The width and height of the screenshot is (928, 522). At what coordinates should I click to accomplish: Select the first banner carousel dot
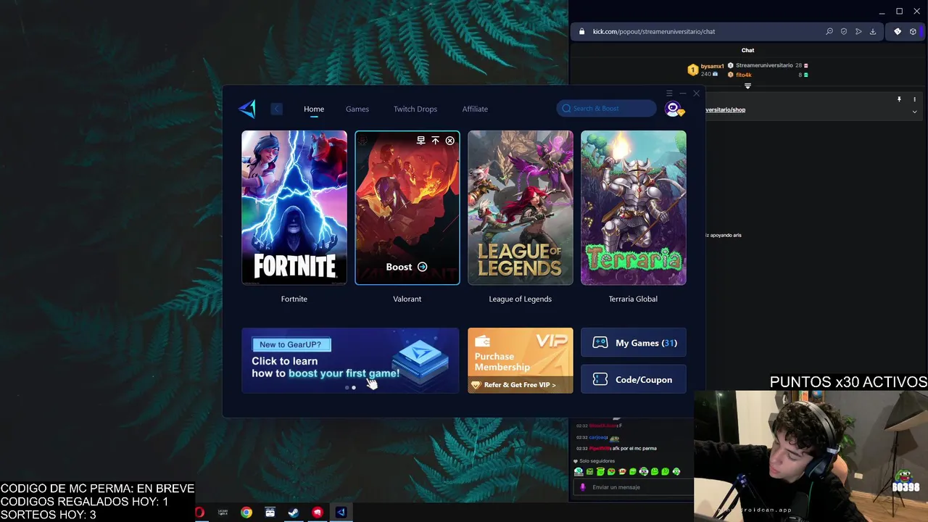(347, 388)
